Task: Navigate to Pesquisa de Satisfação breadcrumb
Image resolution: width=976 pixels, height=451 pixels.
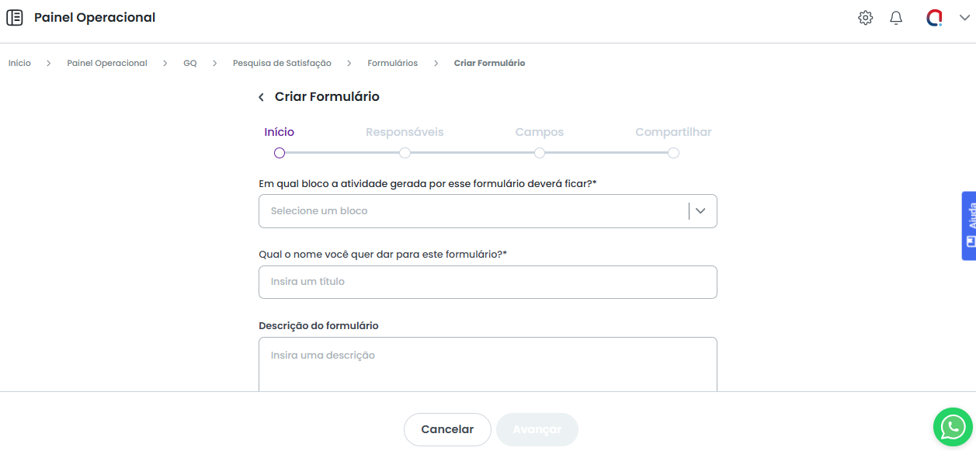Action: tap(282, 63)
